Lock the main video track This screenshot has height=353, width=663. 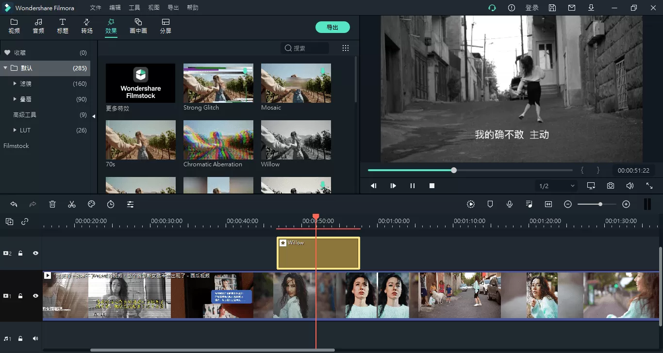20,295
